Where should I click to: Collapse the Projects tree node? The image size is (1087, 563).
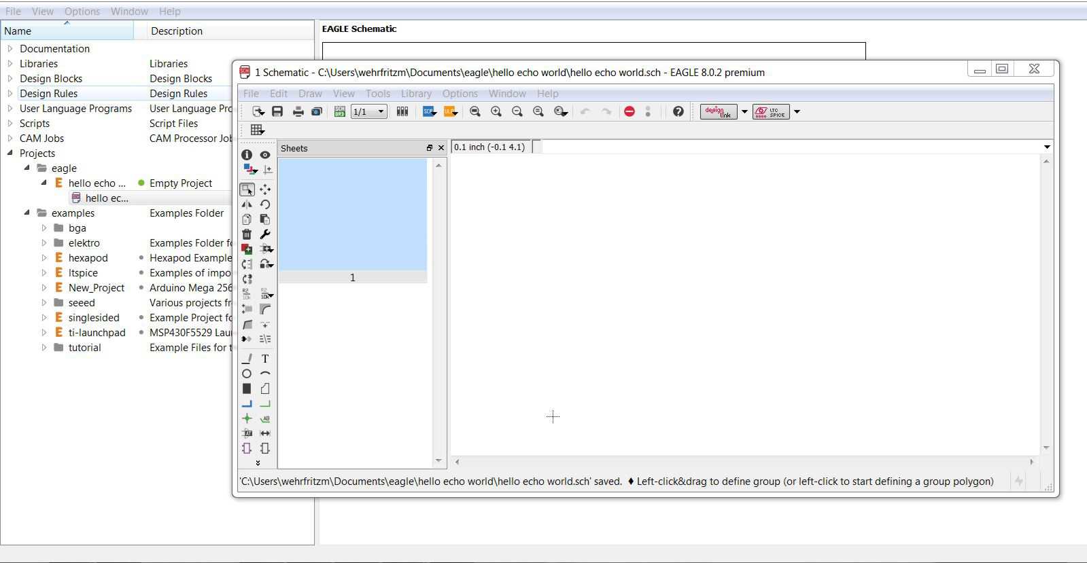(x=10, y=153)
